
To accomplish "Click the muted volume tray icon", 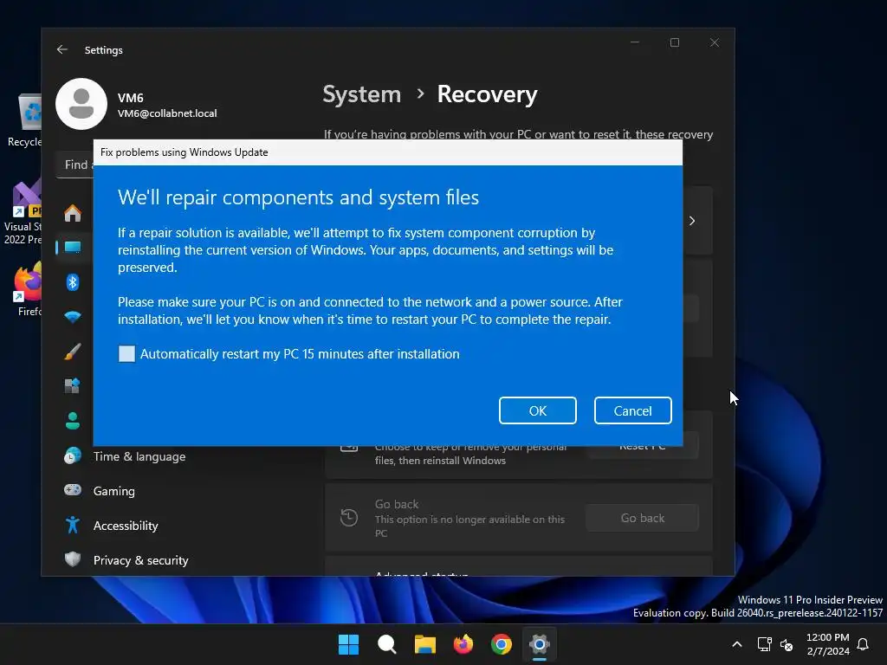I will [x=787, y=644].
